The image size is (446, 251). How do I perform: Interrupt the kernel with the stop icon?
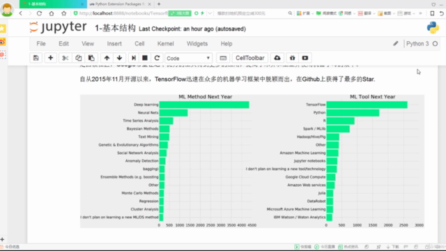pos(145,58)
